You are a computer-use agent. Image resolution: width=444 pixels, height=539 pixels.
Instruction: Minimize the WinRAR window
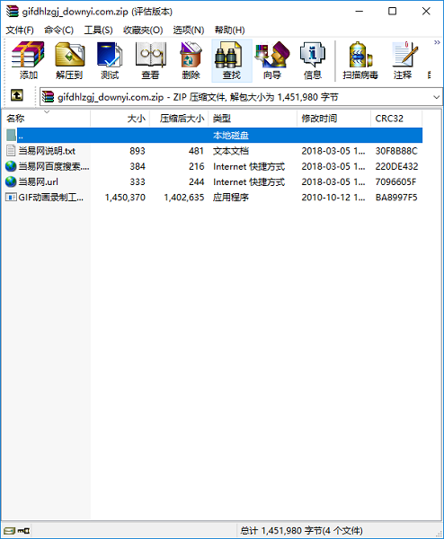tap(360, 12)
